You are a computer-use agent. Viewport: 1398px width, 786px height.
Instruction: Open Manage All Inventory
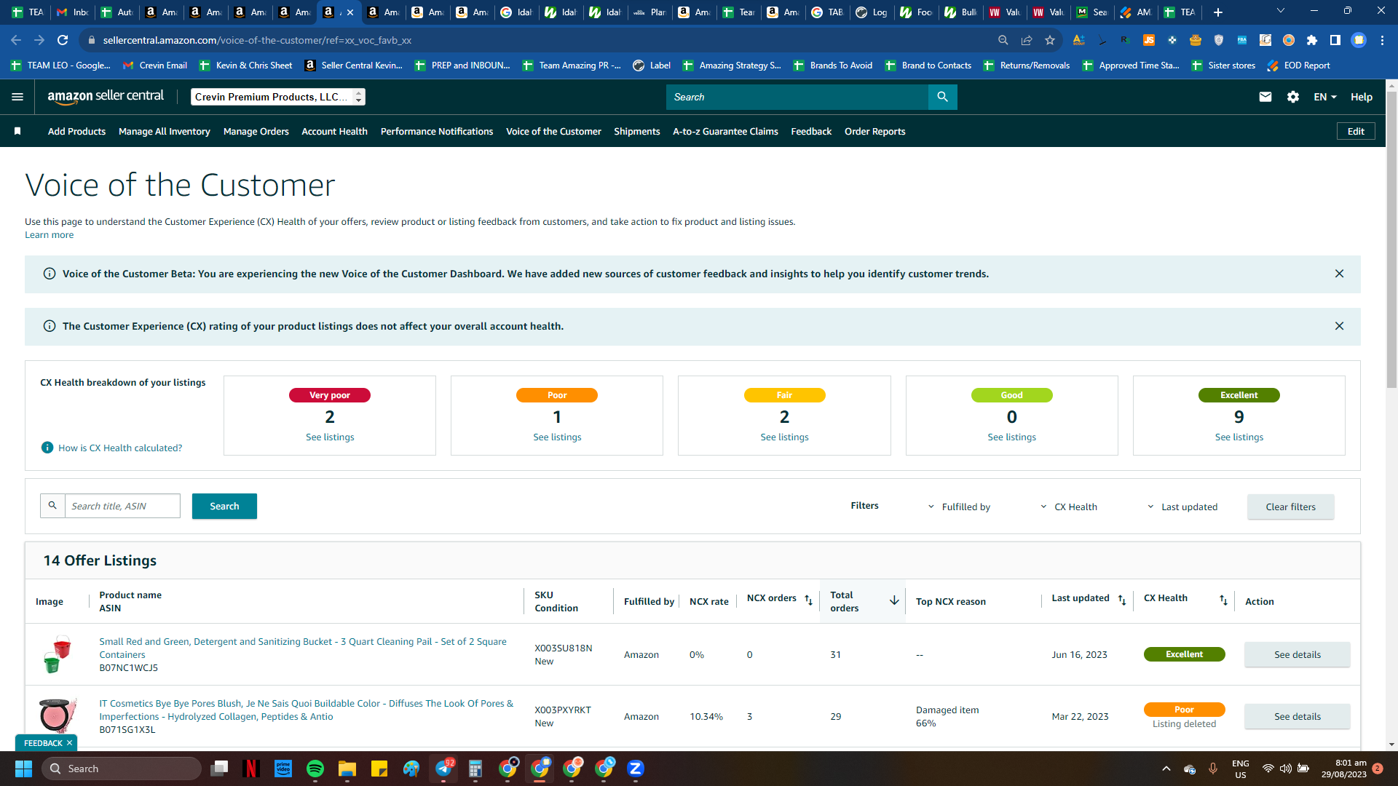tap(165, 131)
